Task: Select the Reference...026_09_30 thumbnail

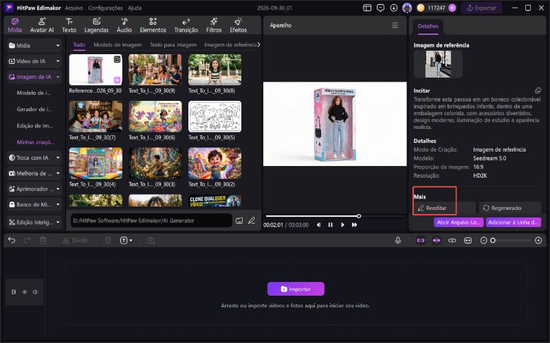Action: click(x=96, y=70)
